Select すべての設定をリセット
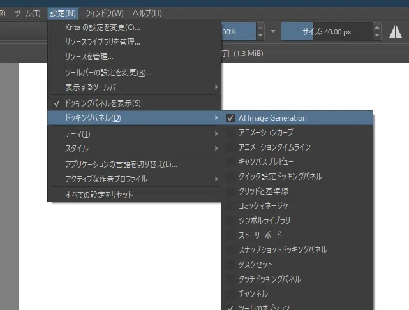 click(x=135, y=195)
